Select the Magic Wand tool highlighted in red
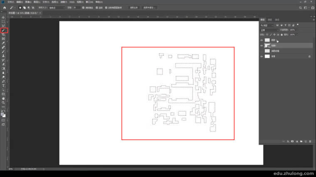316x177 pixels. point(3,30)
